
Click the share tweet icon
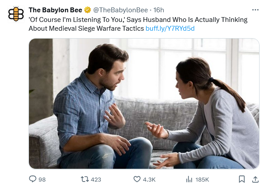tap(255, 179)
